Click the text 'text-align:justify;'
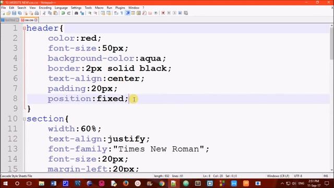This screenshot has width=334, height=188. click(x=99, y=139)
